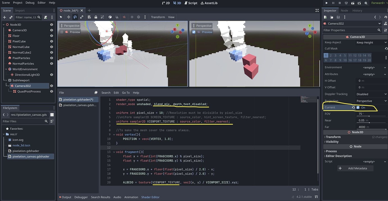Screen dimensions: 388x201
Task: Open the Camera3D2 documentation icon
Action: (x=385, y=24)
